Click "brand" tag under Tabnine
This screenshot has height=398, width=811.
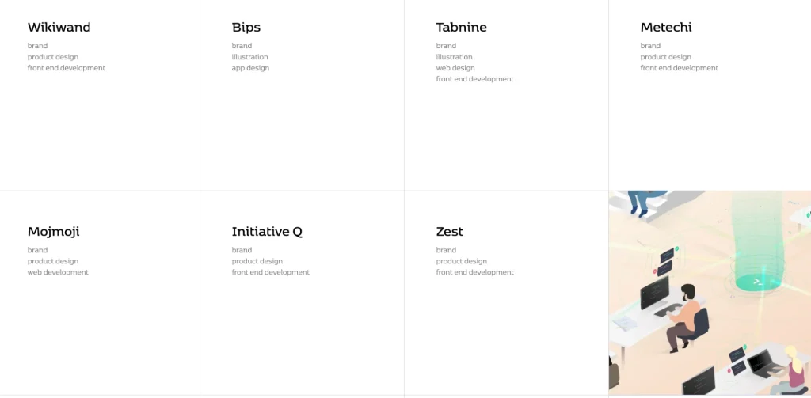[446, 46]
